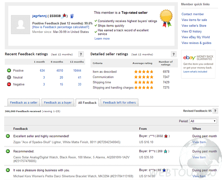Open Feedback left for others tab
Viewport: 222px width, 180px height.
[119, 102]
